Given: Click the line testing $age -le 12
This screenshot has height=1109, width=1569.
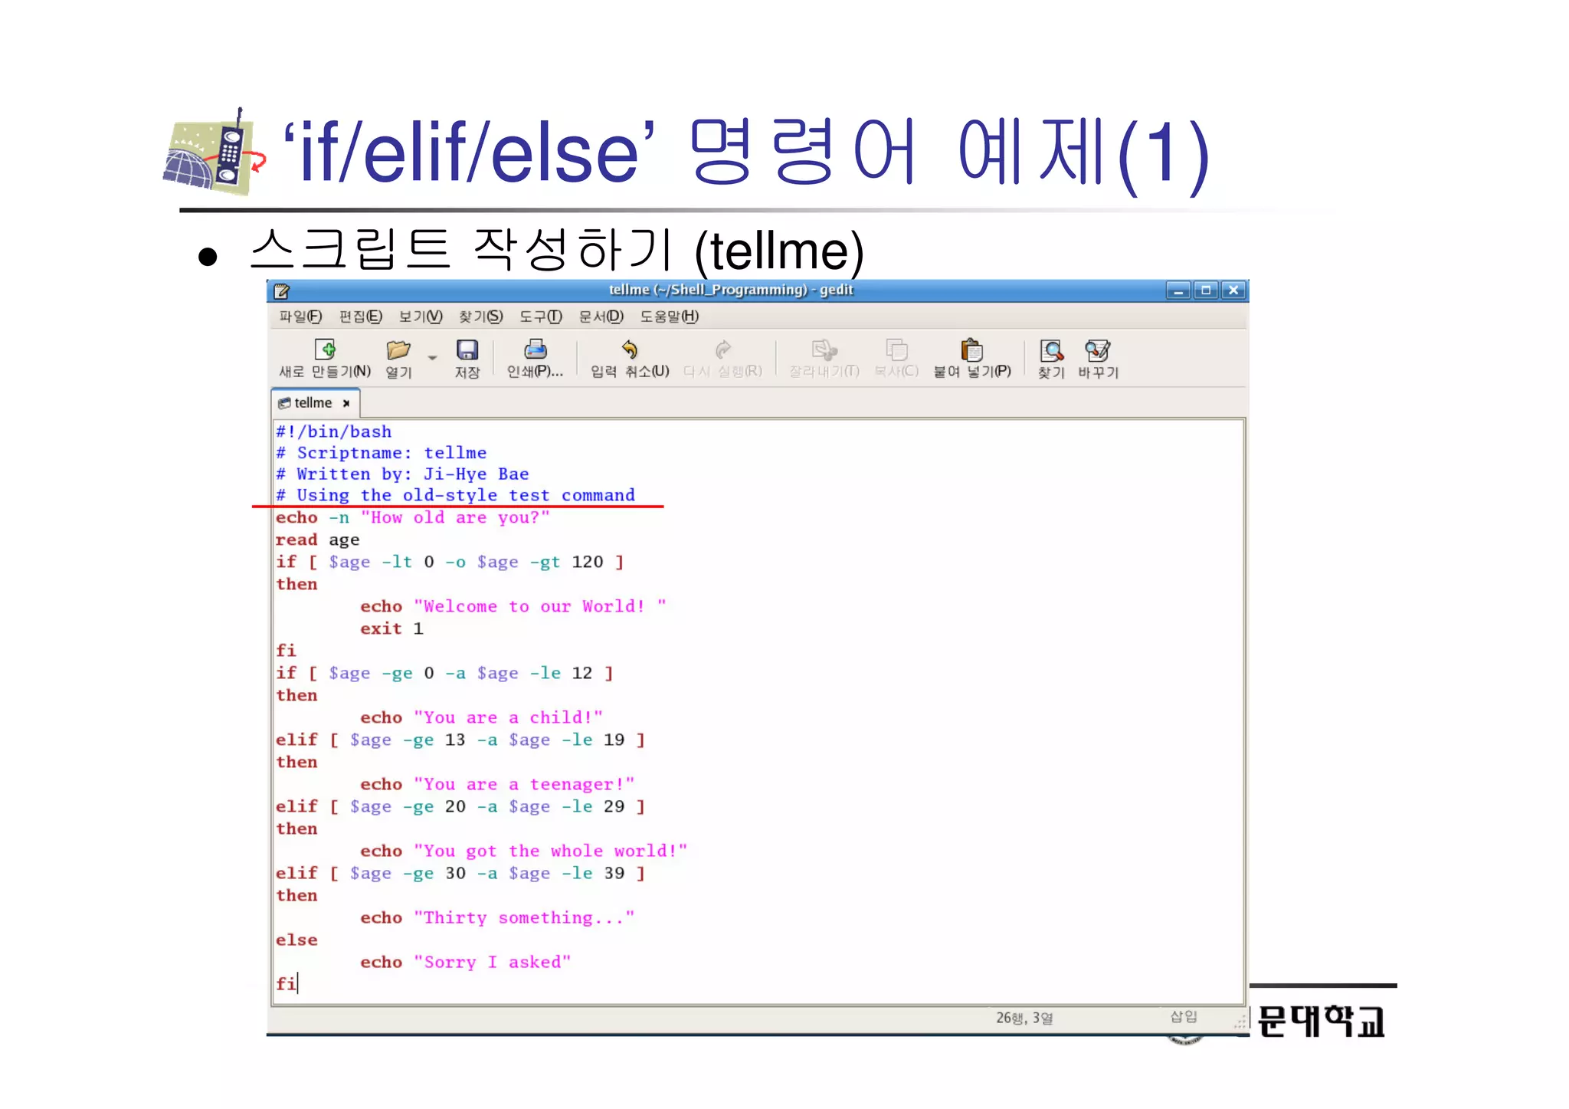Looking at the screenshot, I should coord(444,674).
